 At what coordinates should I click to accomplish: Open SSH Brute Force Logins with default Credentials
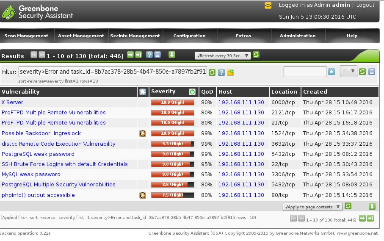65,164
